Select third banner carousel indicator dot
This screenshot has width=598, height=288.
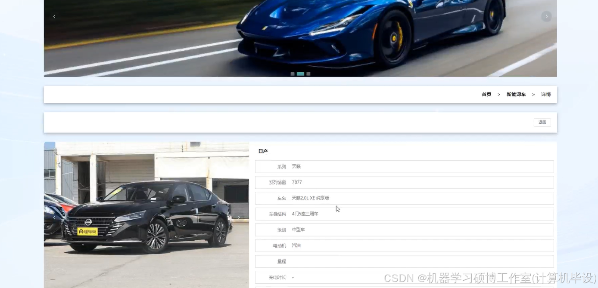tap(308, 74)
